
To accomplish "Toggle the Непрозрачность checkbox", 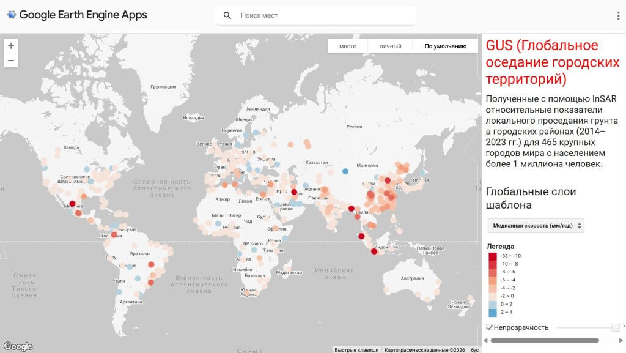I will (490, 327).
